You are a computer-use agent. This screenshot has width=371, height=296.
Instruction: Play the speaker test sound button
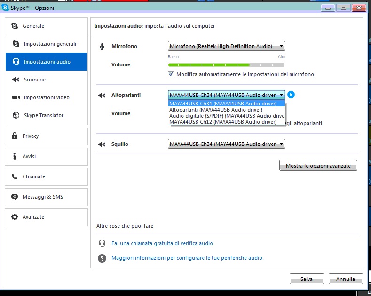click(x=291, y=95)
